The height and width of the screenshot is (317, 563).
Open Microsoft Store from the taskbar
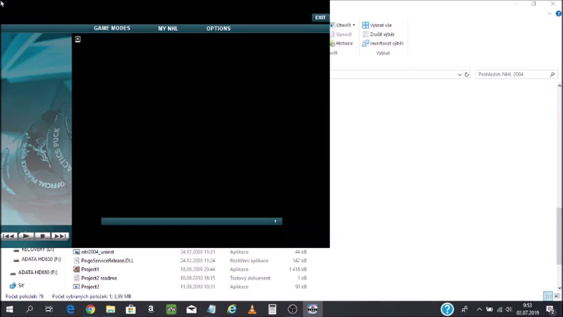pos(131,310)
